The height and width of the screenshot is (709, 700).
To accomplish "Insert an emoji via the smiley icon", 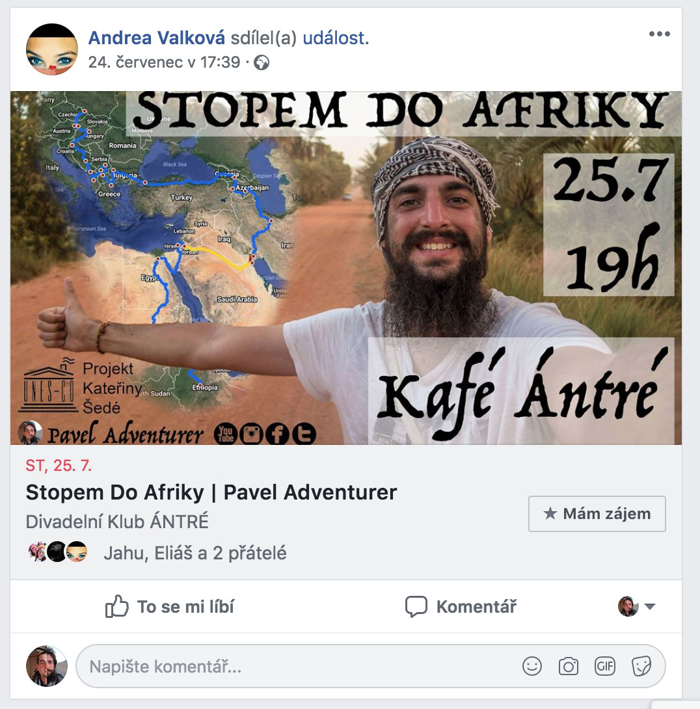I will (x=532, y=666).
